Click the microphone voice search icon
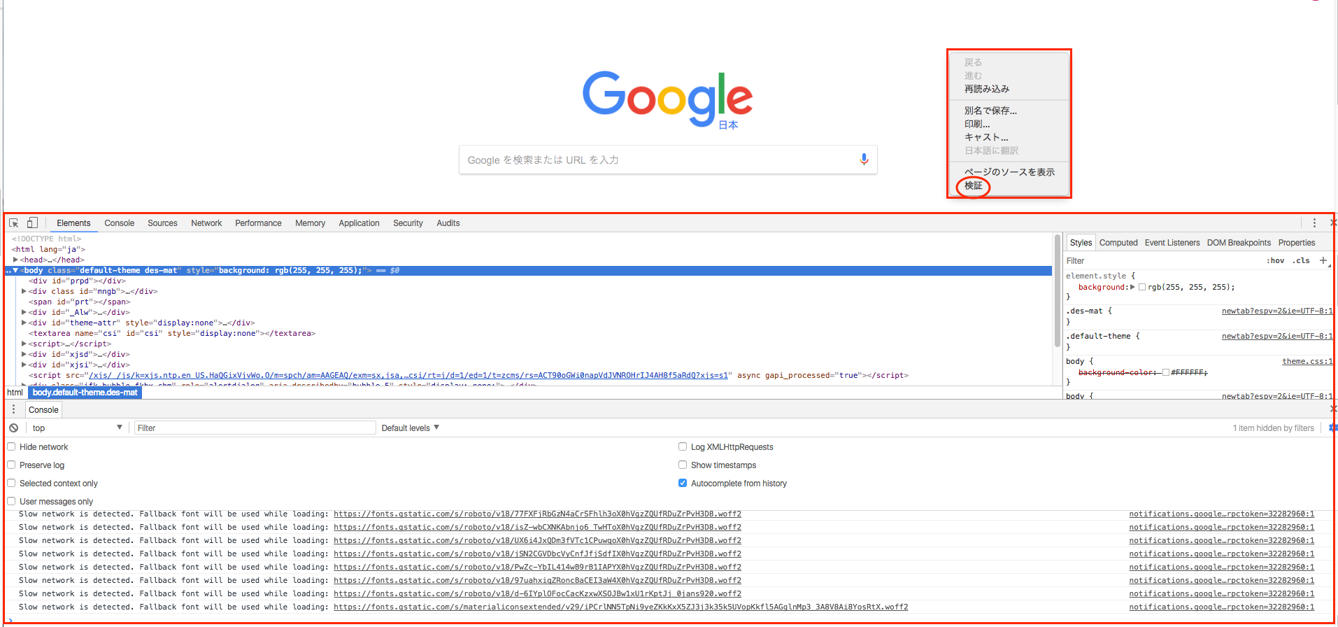1338x627 pixels. click(x=864, y=160)
